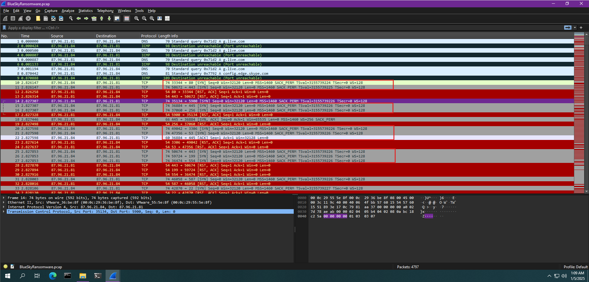Click the Zoom in magnifier icon
Viewport: 589px width, 282px height.
pyautogui.click(x=137, y=19)
